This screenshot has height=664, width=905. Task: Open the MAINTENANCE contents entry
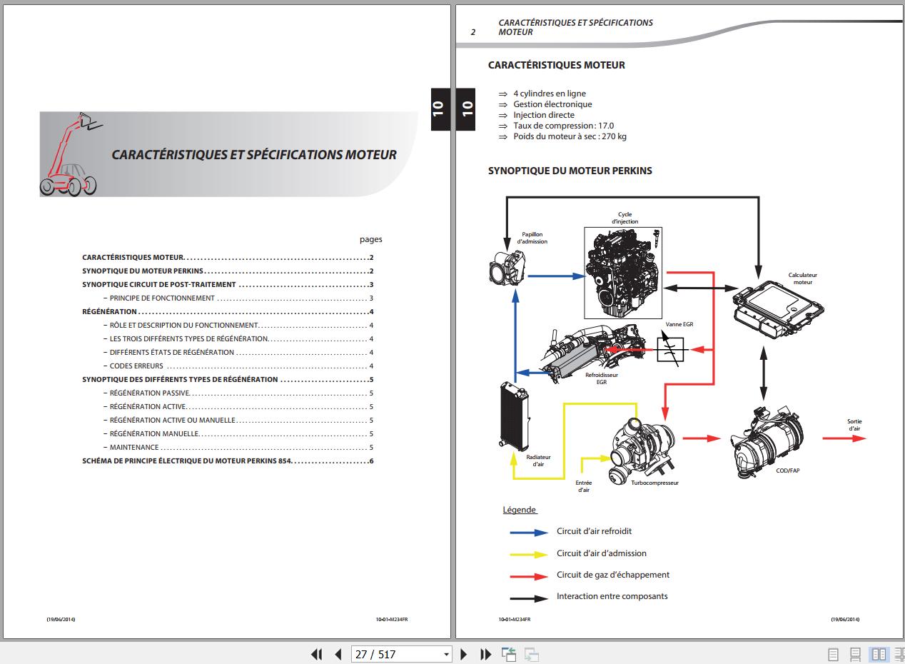tap(238, 448)
